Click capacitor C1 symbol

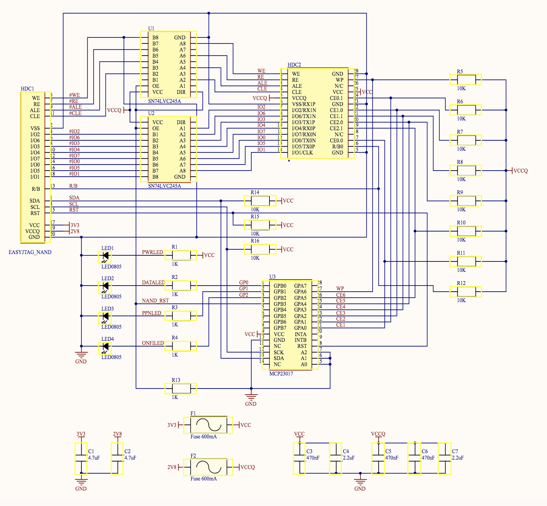coord(81,458)
